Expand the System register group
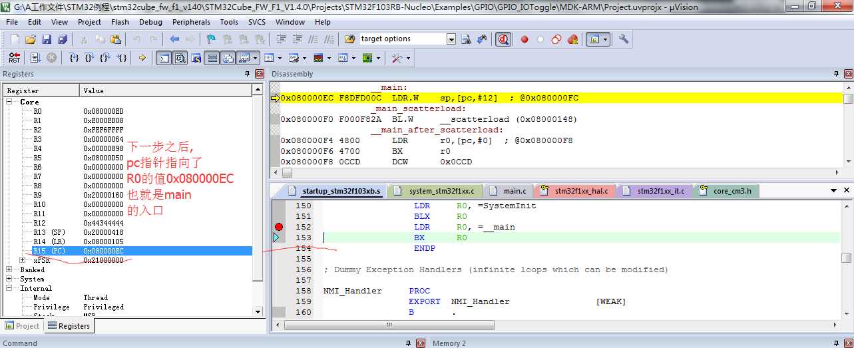854x348 pixels. [x=10, y=279]
